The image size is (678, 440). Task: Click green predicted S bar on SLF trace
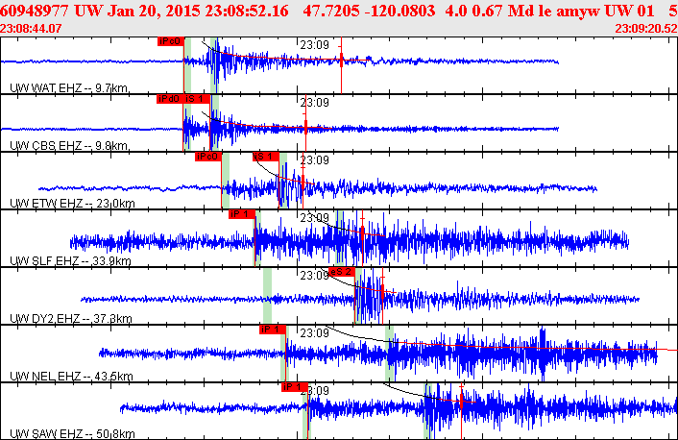click(x=340, y=238)
